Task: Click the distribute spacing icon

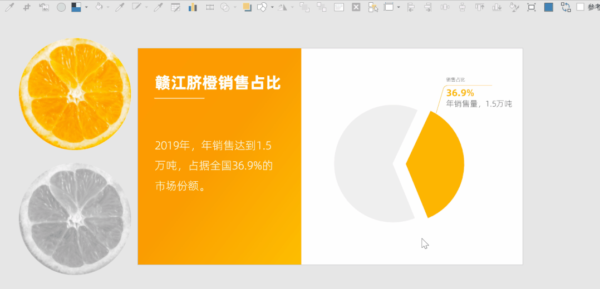Action: (x=210, y=7)
